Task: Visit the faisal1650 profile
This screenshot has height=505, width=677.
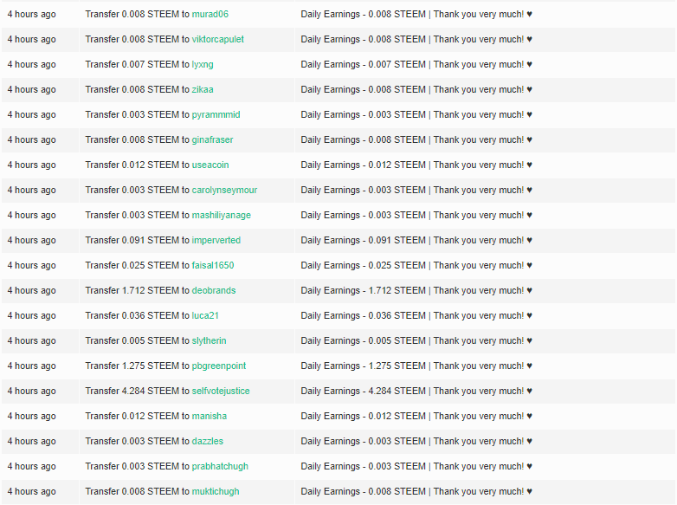Action: point(213,265)
